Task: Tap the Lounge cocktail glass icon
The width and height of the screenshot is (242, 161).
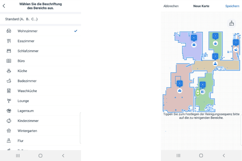Action: [9, 101]
